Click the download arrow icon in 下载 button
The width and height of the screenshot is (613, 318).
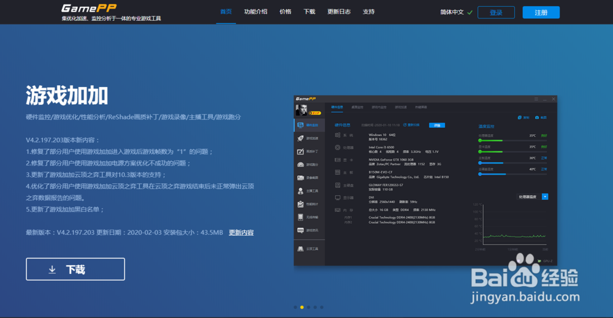pos(52,270)
